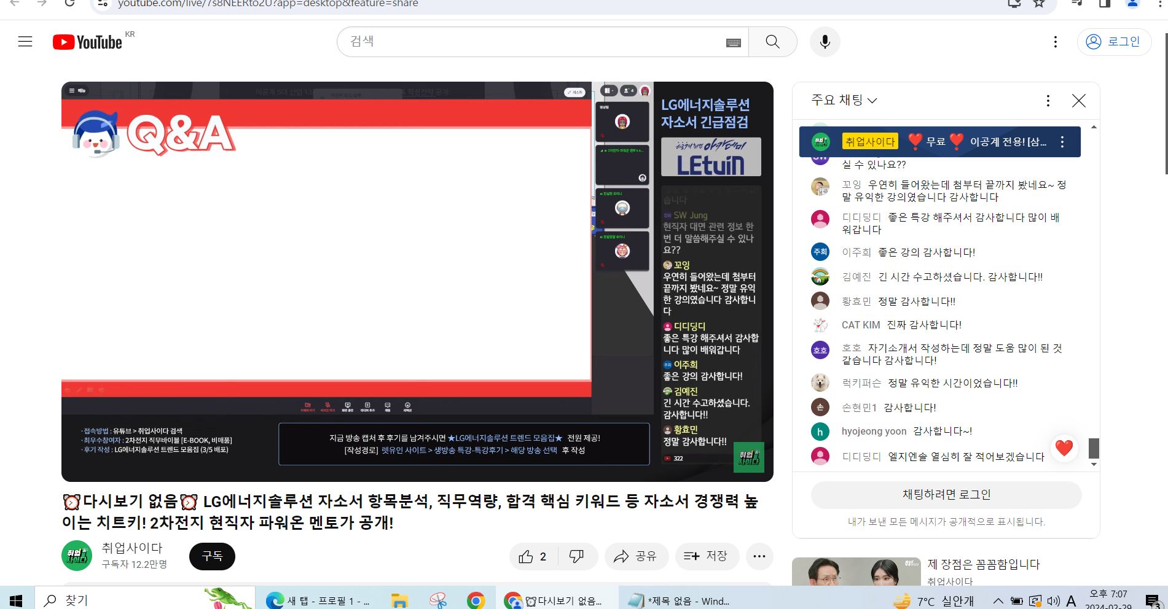Click the magnifier search button
The image size is (1168, 609).
pyautogui.click(x=773, y=42)
